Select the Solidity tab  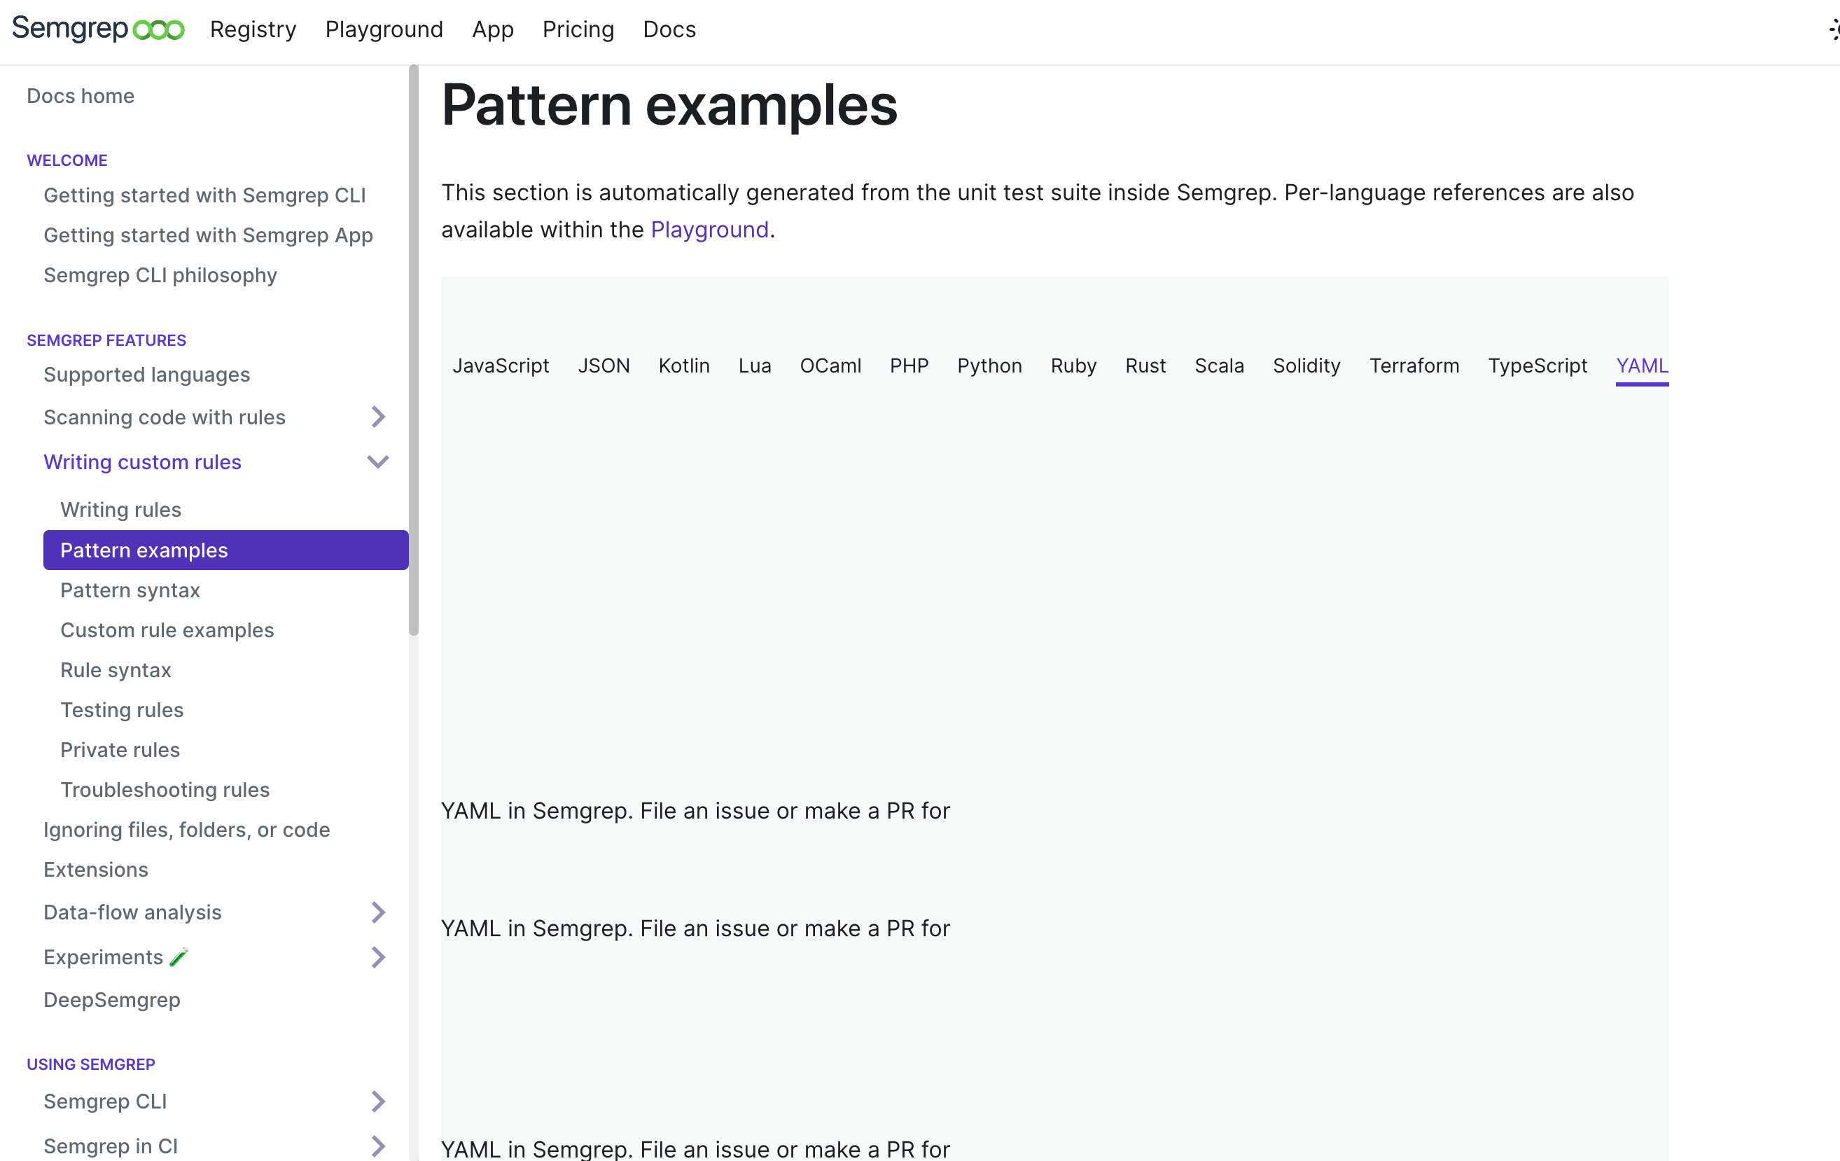point(1306,366)
